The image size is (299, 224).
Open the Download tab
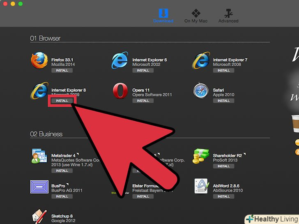[163, 16]
